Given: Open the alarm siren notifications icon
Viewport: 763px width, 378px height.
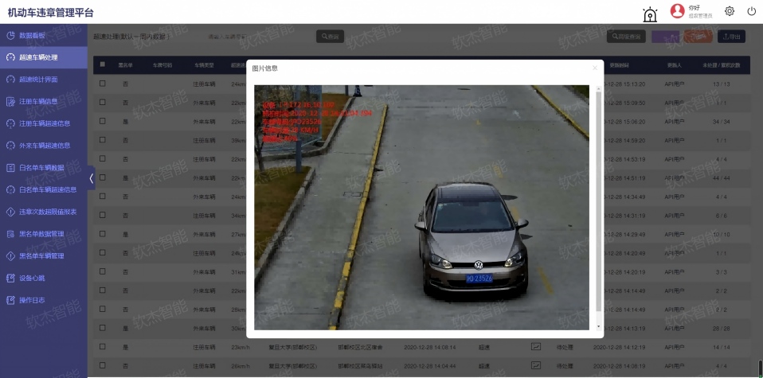Looking at the screenshot, I should pyautogui.click(x=650, y=14).
